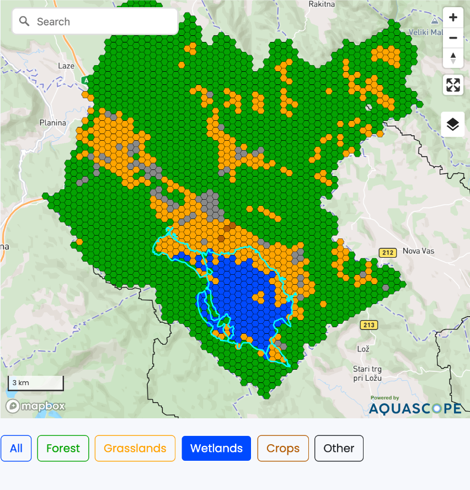The width and height of the screenshot is (470, 490).
Task: Click the road 213 shield
Action: [368, 325]
